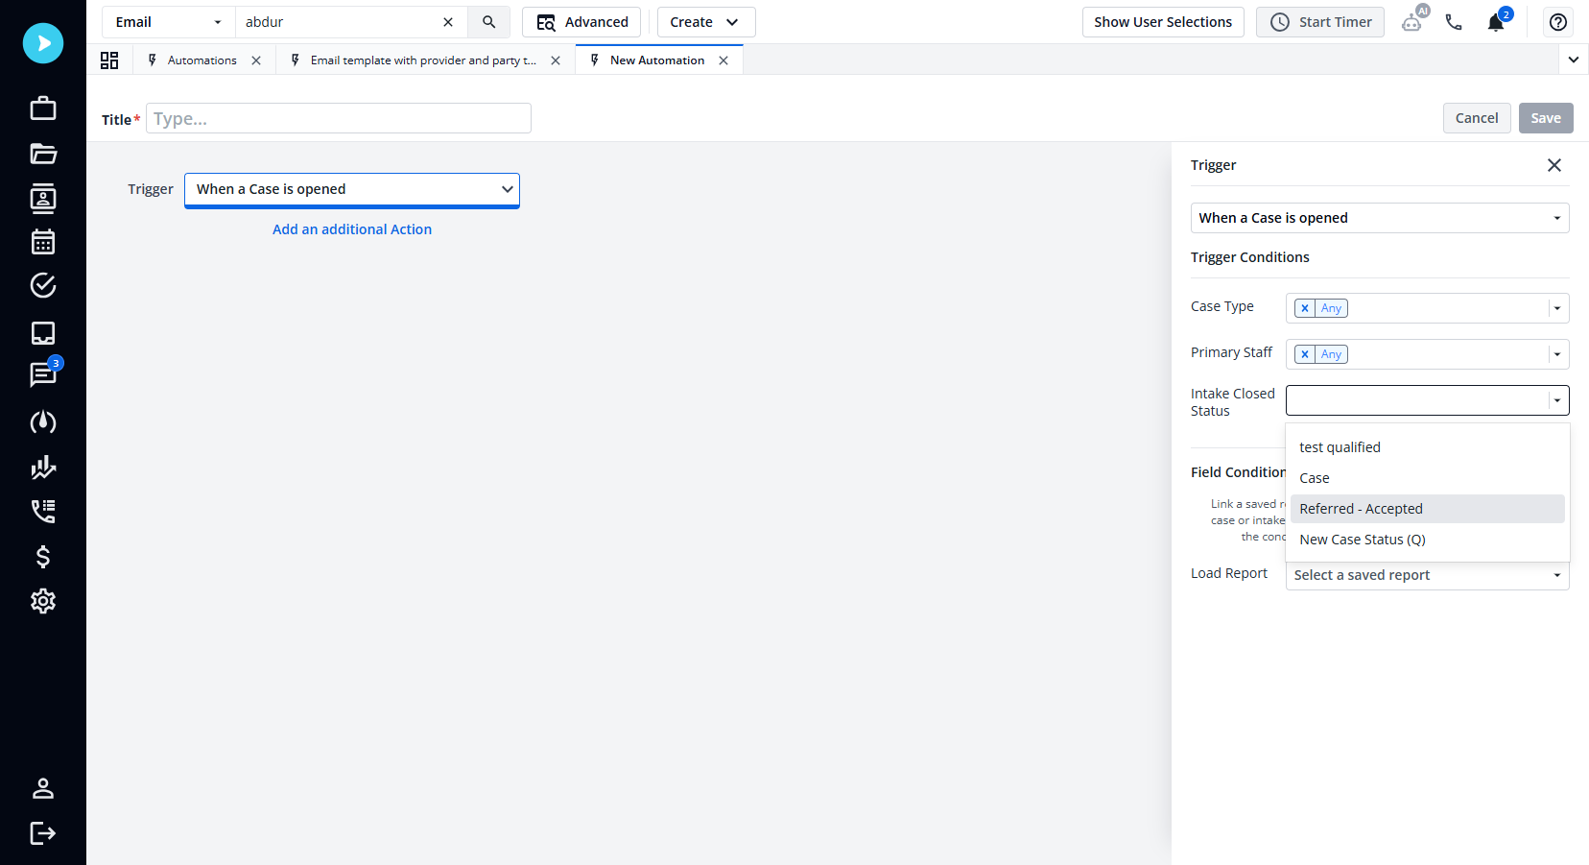
Task: Expand the Email search type dropdown
Action: (169, 22)
